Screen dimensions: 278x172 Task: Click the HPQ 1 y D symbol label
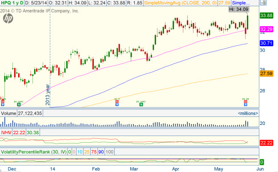pyautogui.click(x=12, y=3)
